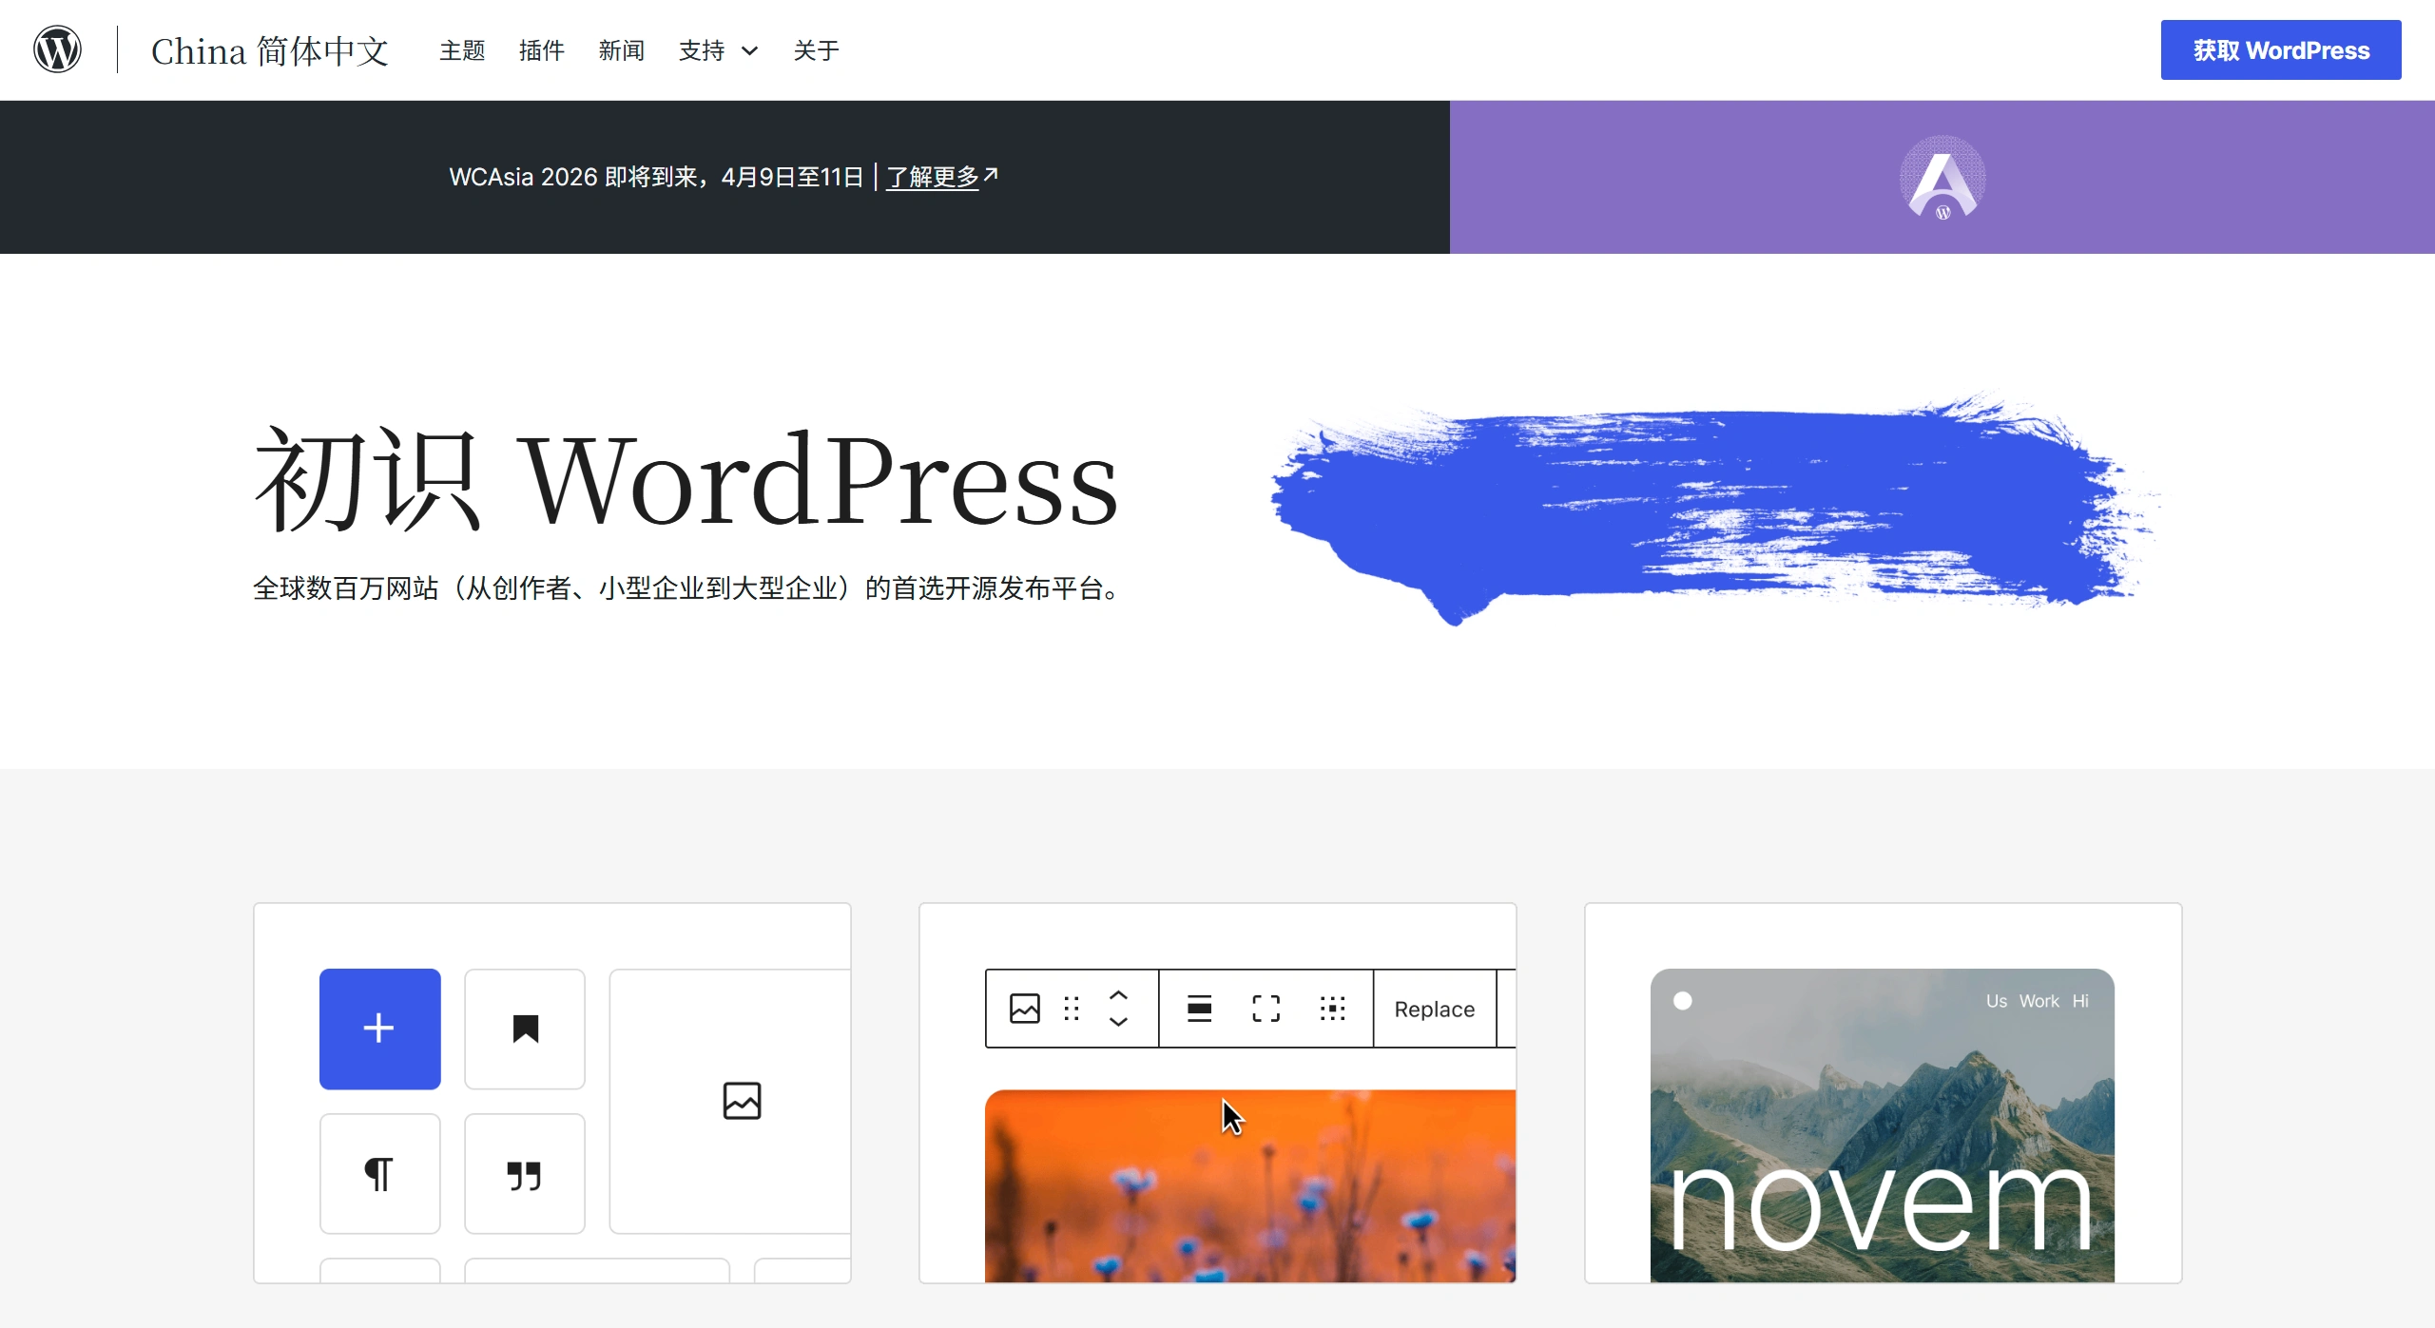
Task: Click the move up chevron arrow
Action: [1118, 994]
